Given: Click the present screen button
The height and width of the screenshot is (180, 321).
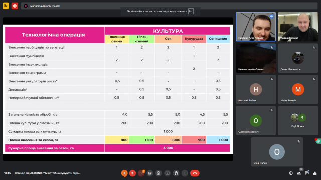Looking at the screenshot, I should (167, 173).
